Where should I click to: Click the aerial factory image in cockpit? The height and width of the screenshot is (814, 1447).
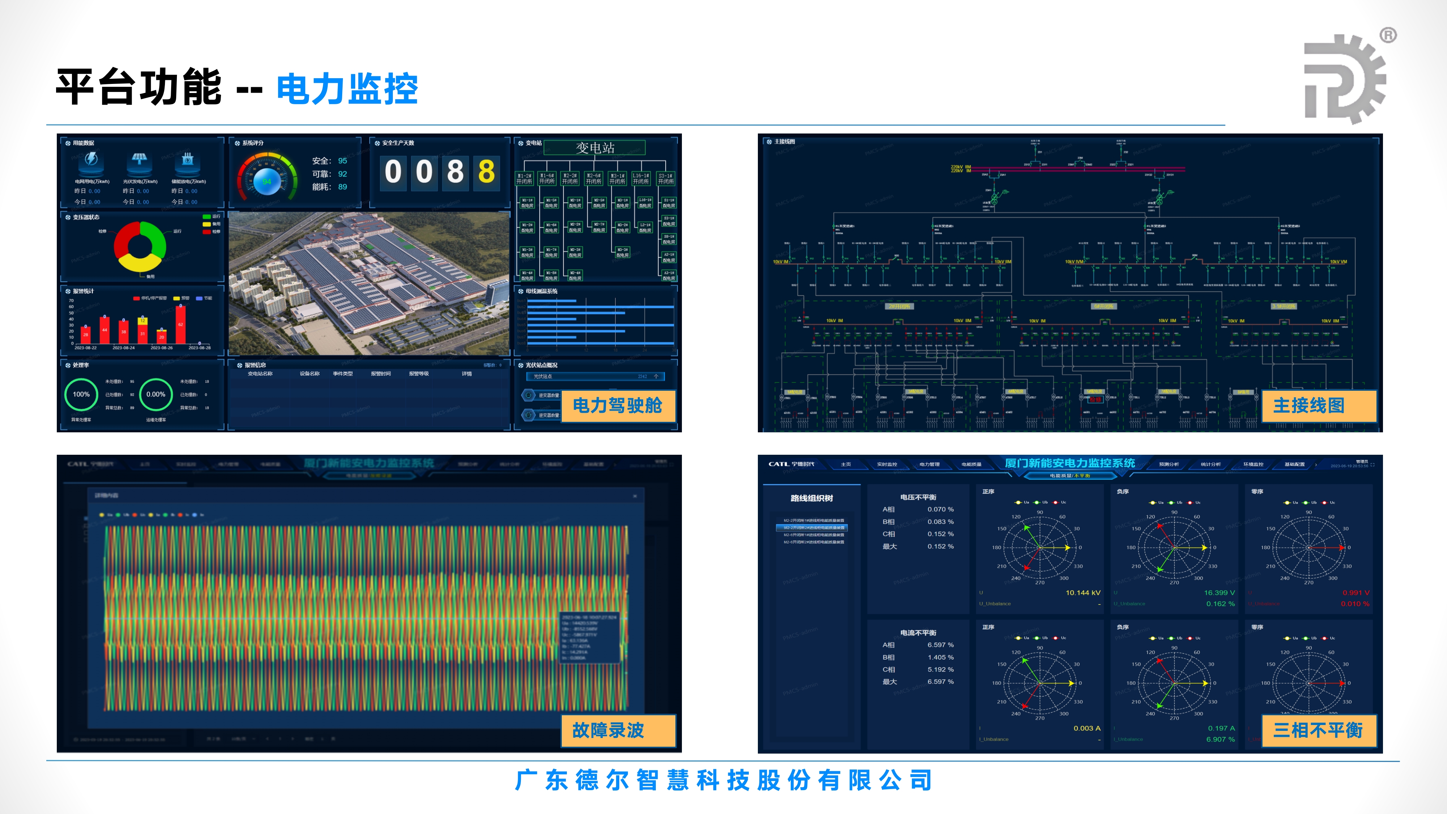tap(369, 284)
